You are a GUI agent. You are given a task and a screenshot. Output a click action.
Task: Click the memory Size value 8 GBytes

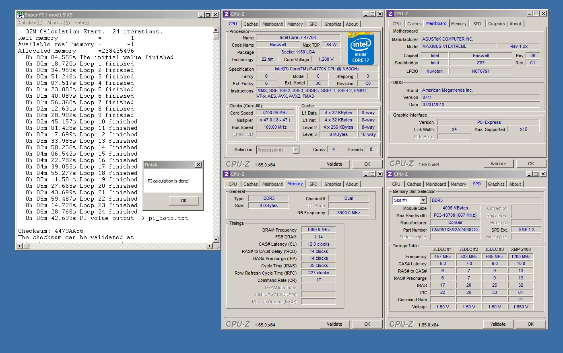pos(268,205)
